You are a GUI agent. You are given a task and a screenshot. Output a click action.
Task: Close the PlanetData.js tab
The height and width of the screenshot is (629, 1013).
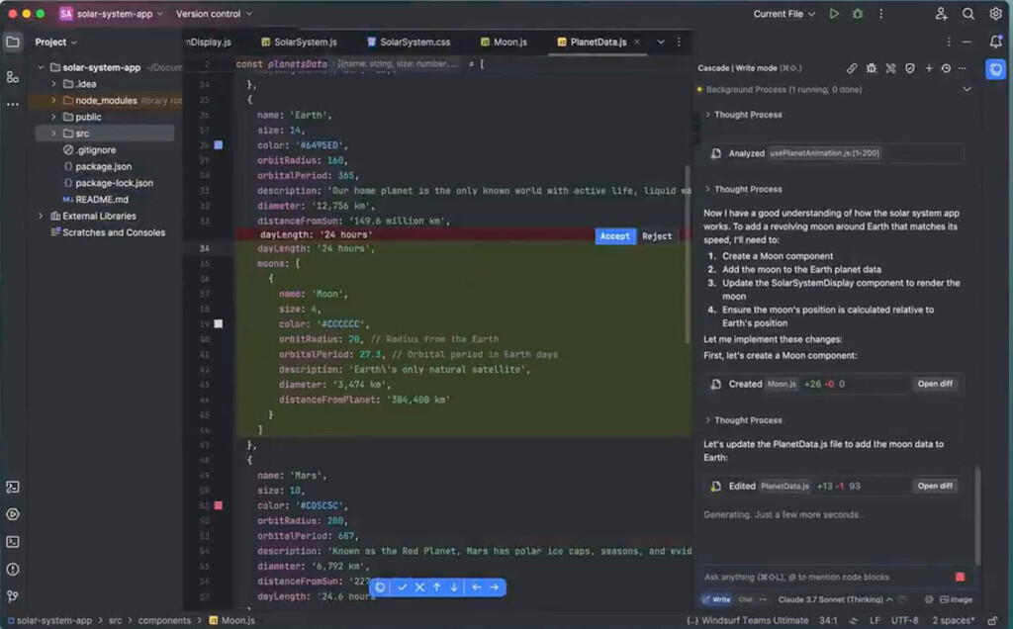pyautogui.click(x=637, y=42)
